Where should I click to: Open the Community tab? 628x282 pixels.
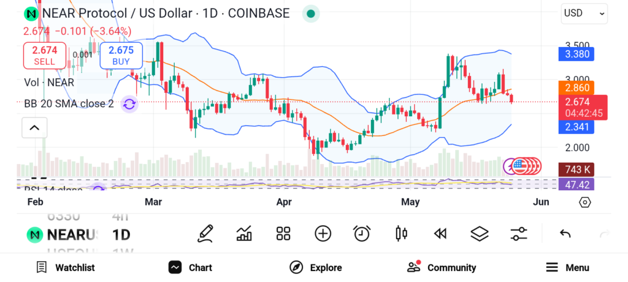point(442,267)
